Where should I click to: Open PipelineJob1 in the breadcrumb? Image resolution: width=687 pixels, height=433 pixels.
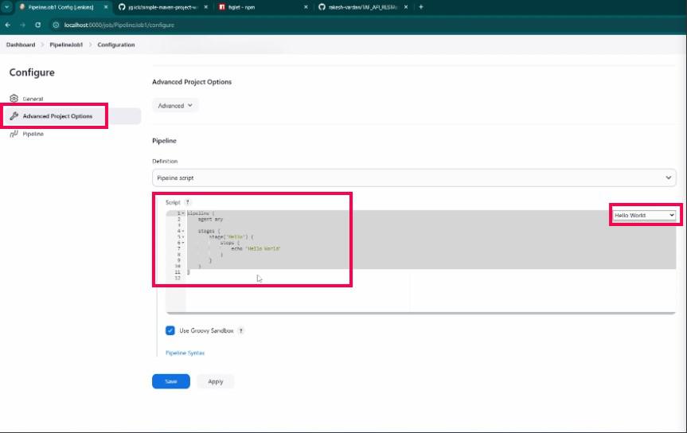pos(66,45)
